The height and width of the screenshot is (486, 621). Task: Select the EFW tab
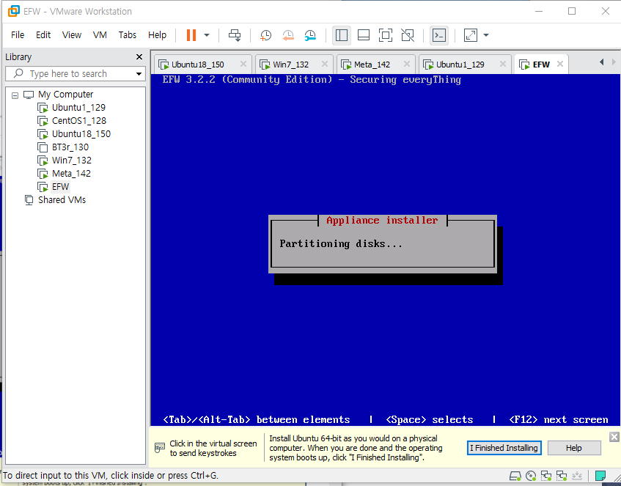coord(540,65)
